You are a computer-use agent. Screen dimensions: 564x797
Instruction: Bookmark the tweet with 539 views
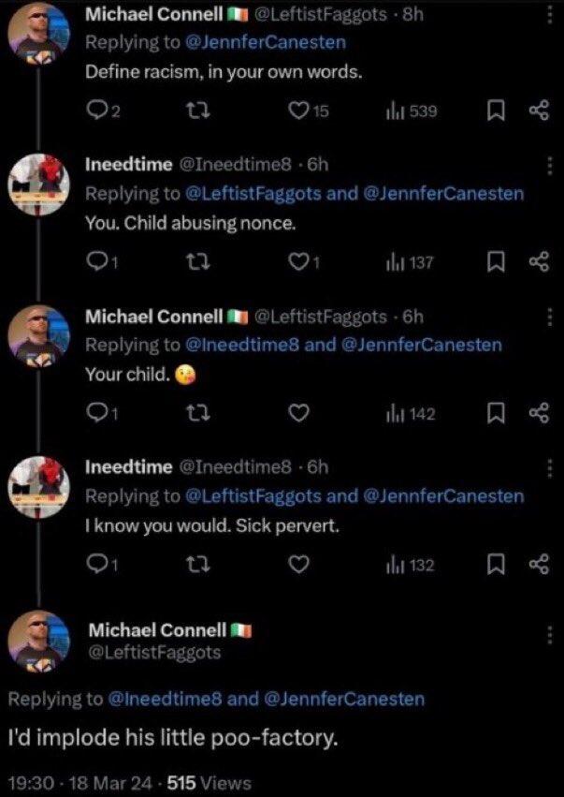pyautogui.click(x=495, y=111)
